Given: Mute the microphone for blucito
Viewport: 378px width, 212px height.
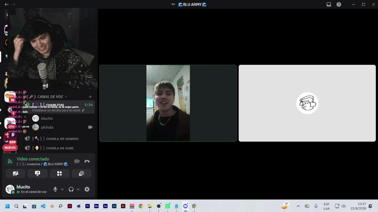Looking at the screenshot, I should pyautogui.click(x=55, y=189).
